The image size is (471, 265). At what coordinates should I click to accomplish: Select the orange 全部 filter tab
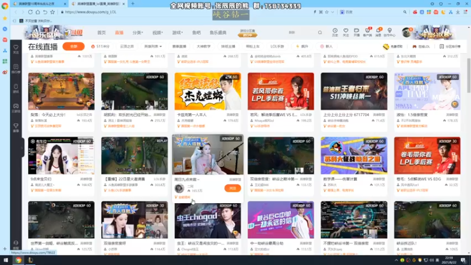click(74, 47)
